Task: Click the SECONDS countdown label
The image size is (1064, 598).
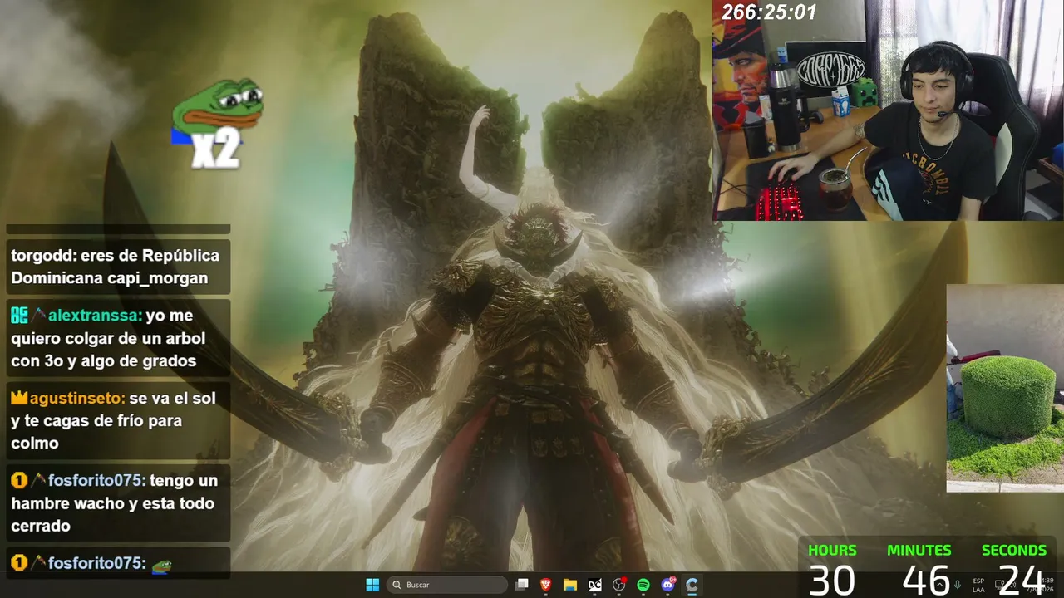Action: click(1014, 550)
